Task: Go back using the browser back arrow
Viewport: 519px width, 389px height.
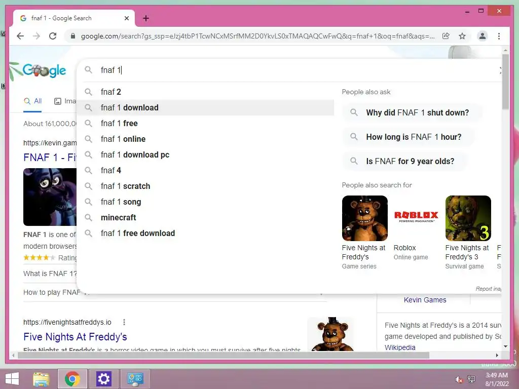Action: tap(20, 36)
